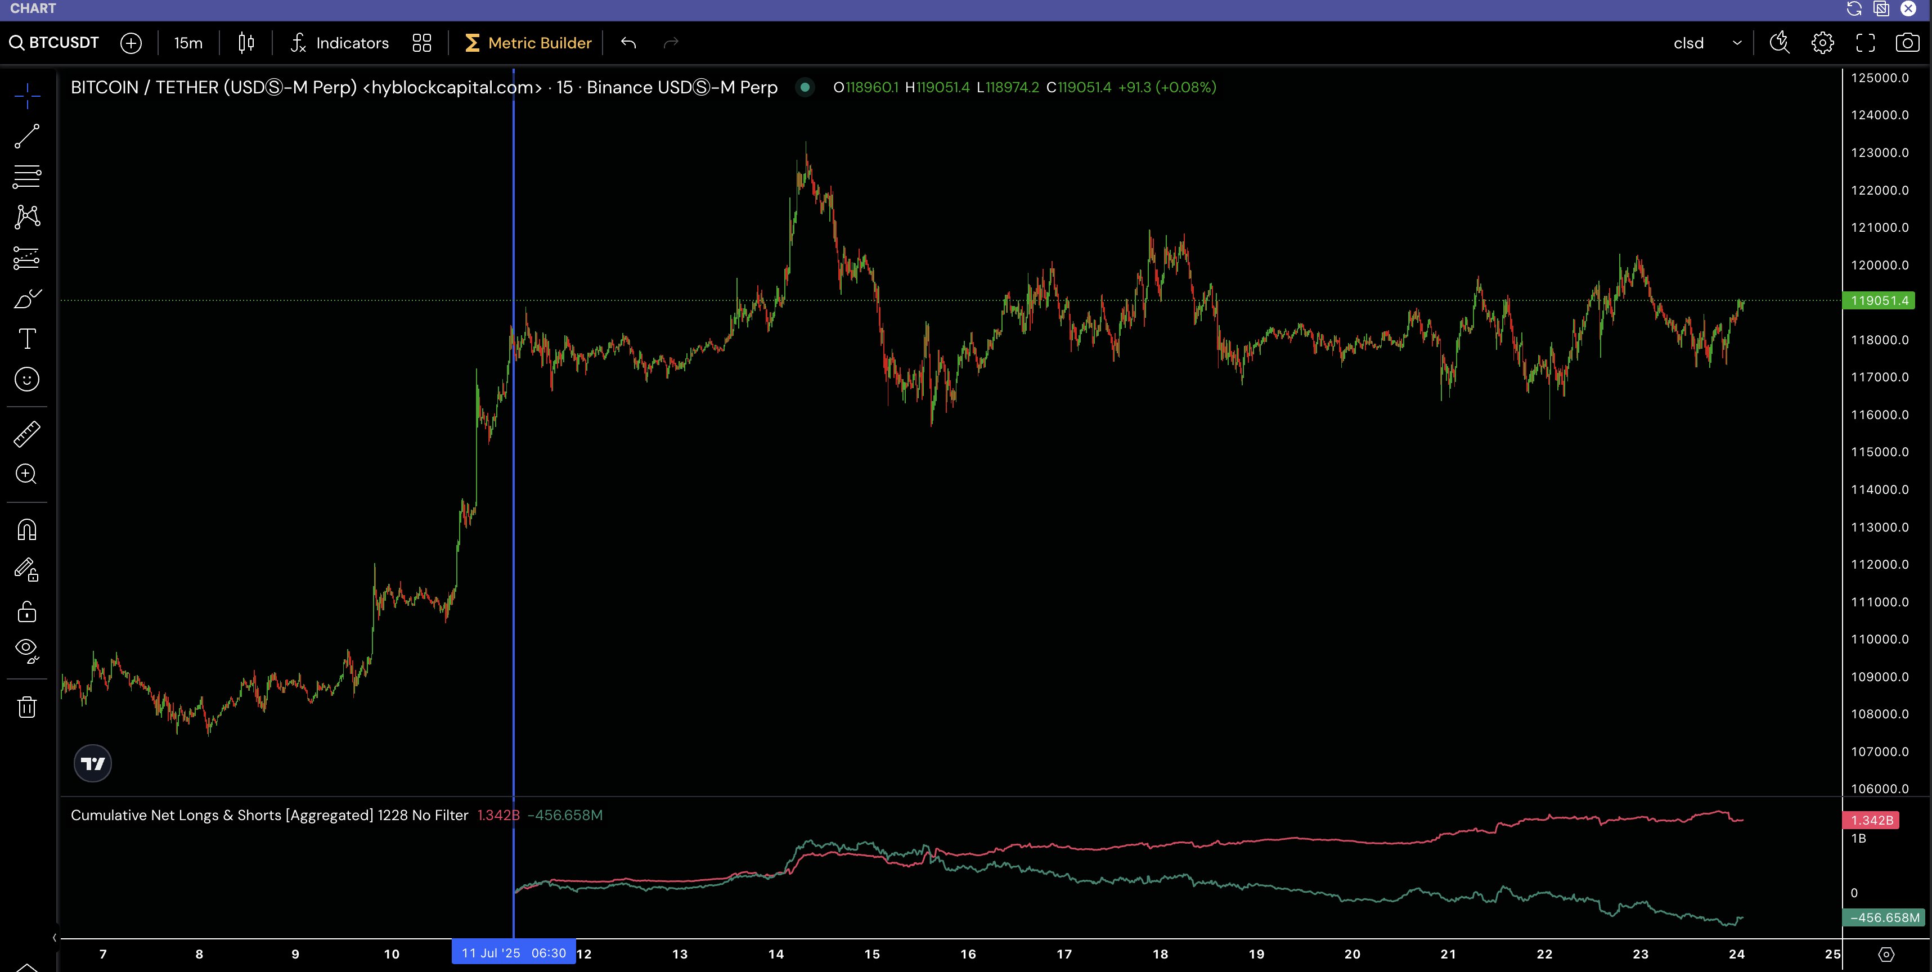Click the 1.342B value label

point(1872,820)
